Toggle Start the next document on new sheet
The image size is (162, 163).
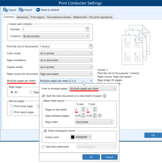coord(43,96)
